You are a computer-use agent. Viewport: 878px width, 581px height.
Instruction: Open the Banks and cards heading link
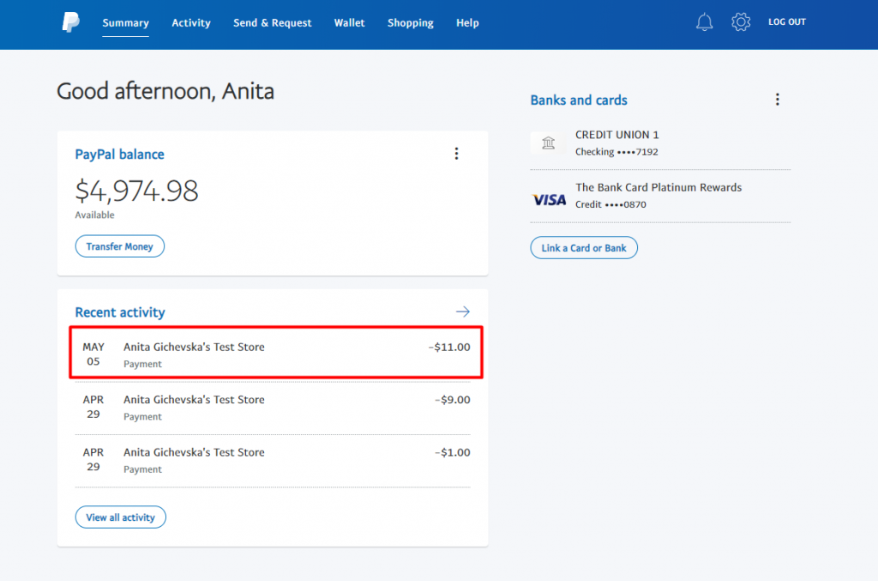[579, 100]
